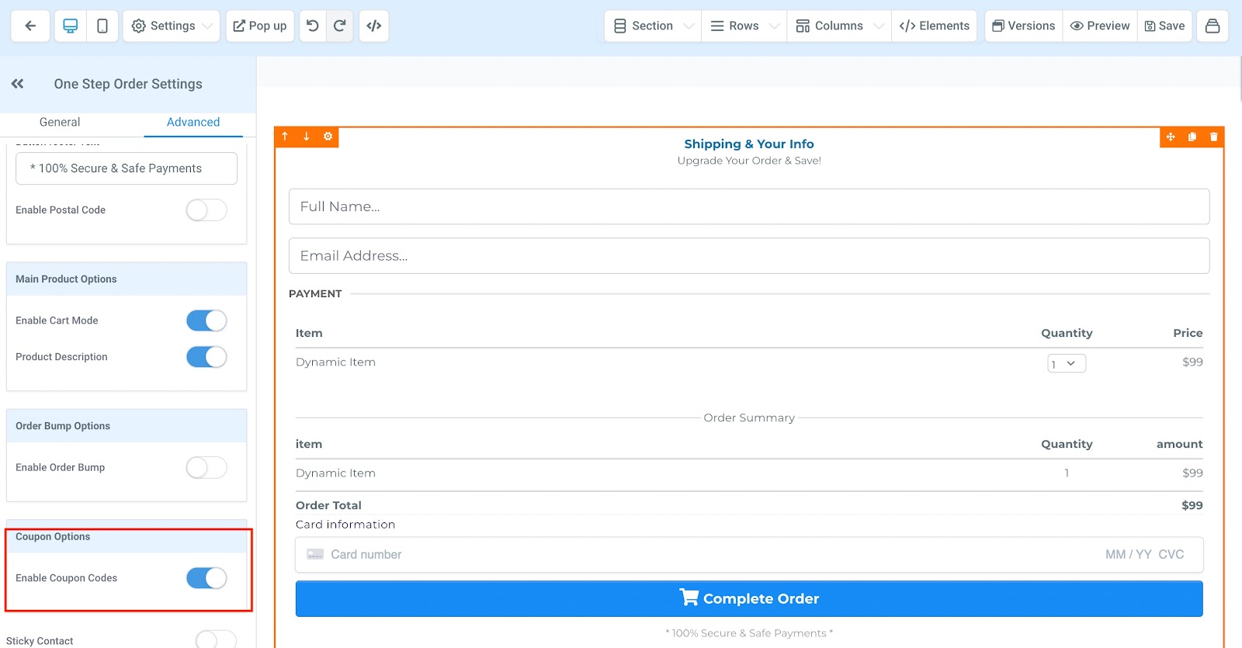1242x648 pixels.
Task: Expand the Settings dropdown
Action: click(172, 26)
